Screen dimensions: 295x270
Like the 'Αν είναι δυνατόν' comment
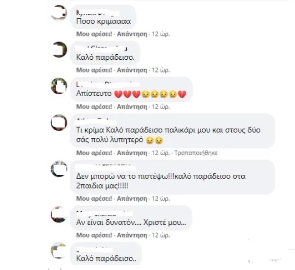94,235
